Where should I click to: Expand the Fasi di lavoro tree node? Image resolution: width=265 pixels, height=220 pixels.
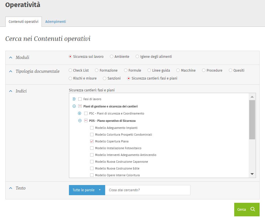(x=74, y=99)
